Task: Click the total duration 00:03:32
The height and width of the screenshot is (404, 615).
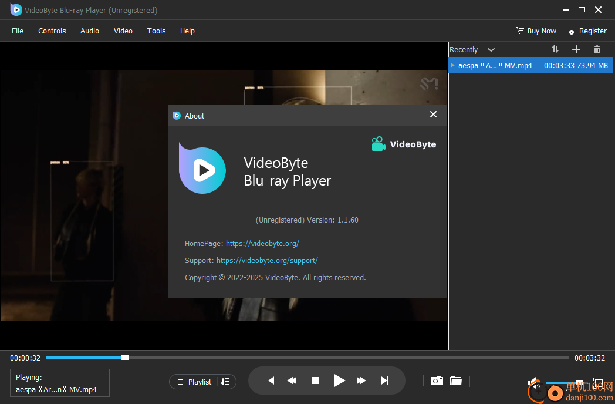Action: (x=590, y=358)
